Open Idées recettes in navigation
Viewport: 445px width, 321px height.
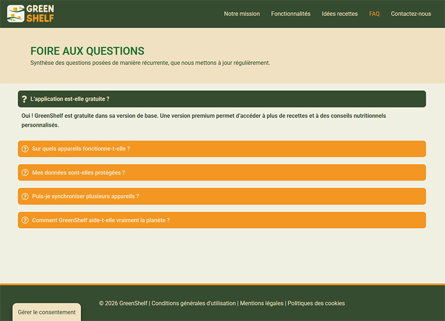point(340,14)
